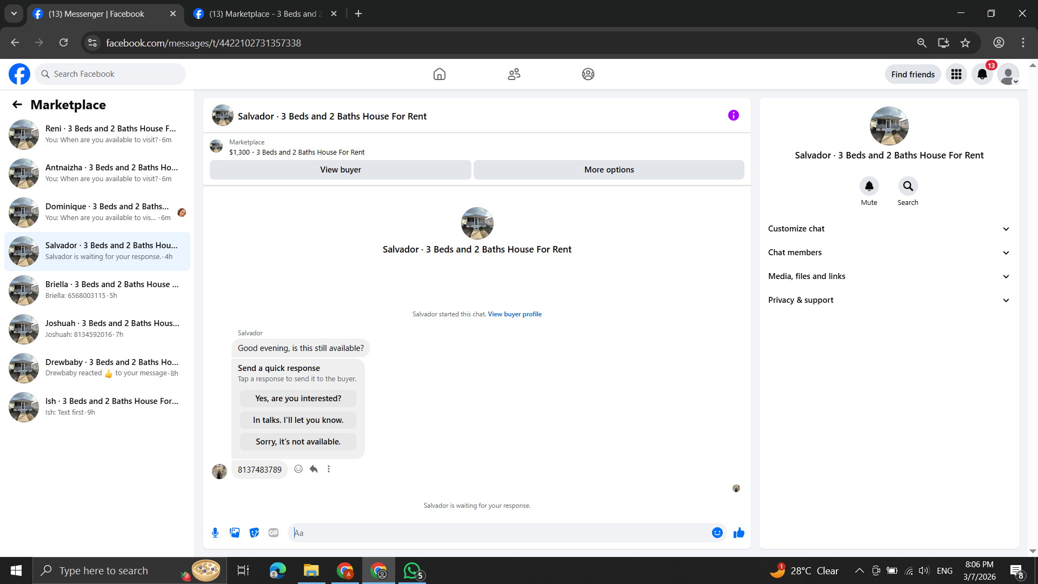Open Reni conversation in chat list
1038x584 pixels.
pyautogui.click(x=97, y=134)
